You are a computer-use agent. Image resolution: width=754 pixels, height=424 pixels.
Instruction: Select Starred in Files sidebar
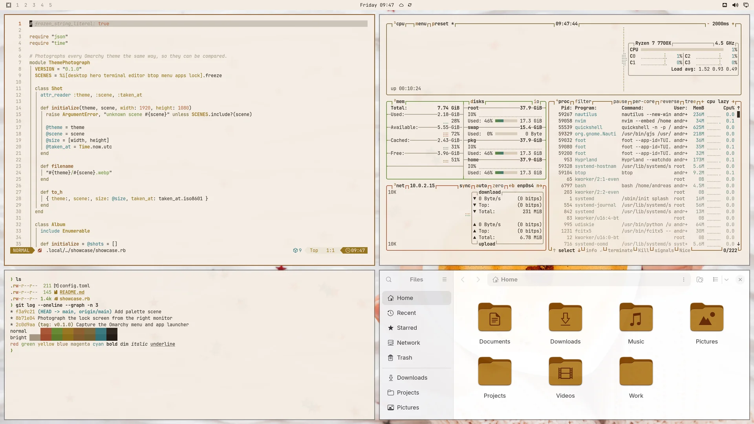tap(417, 328)
